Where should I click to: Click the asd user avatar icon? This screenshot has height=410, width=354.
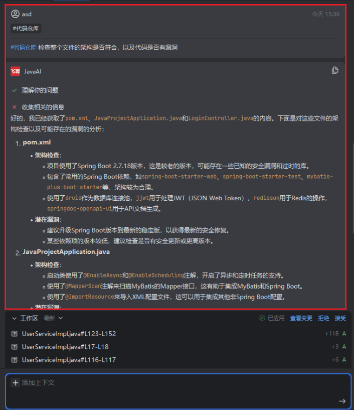click(x=15, y=14)
